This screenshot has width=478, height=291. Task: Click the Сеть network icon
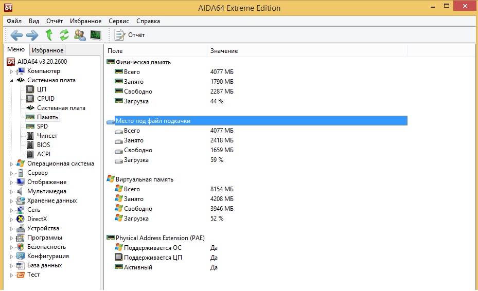coord(21,210)
